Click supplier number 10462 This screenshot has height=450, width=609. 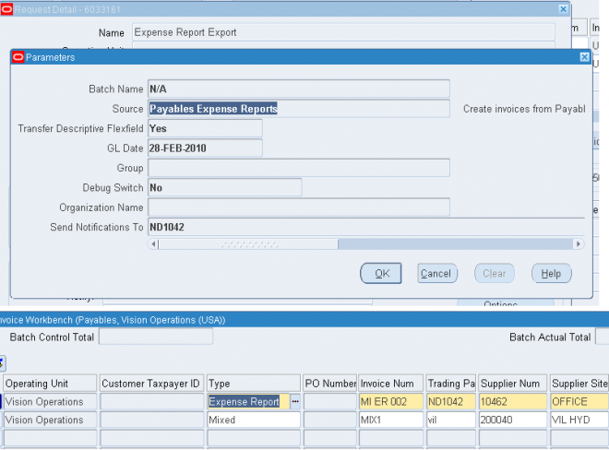click(513, 401)
